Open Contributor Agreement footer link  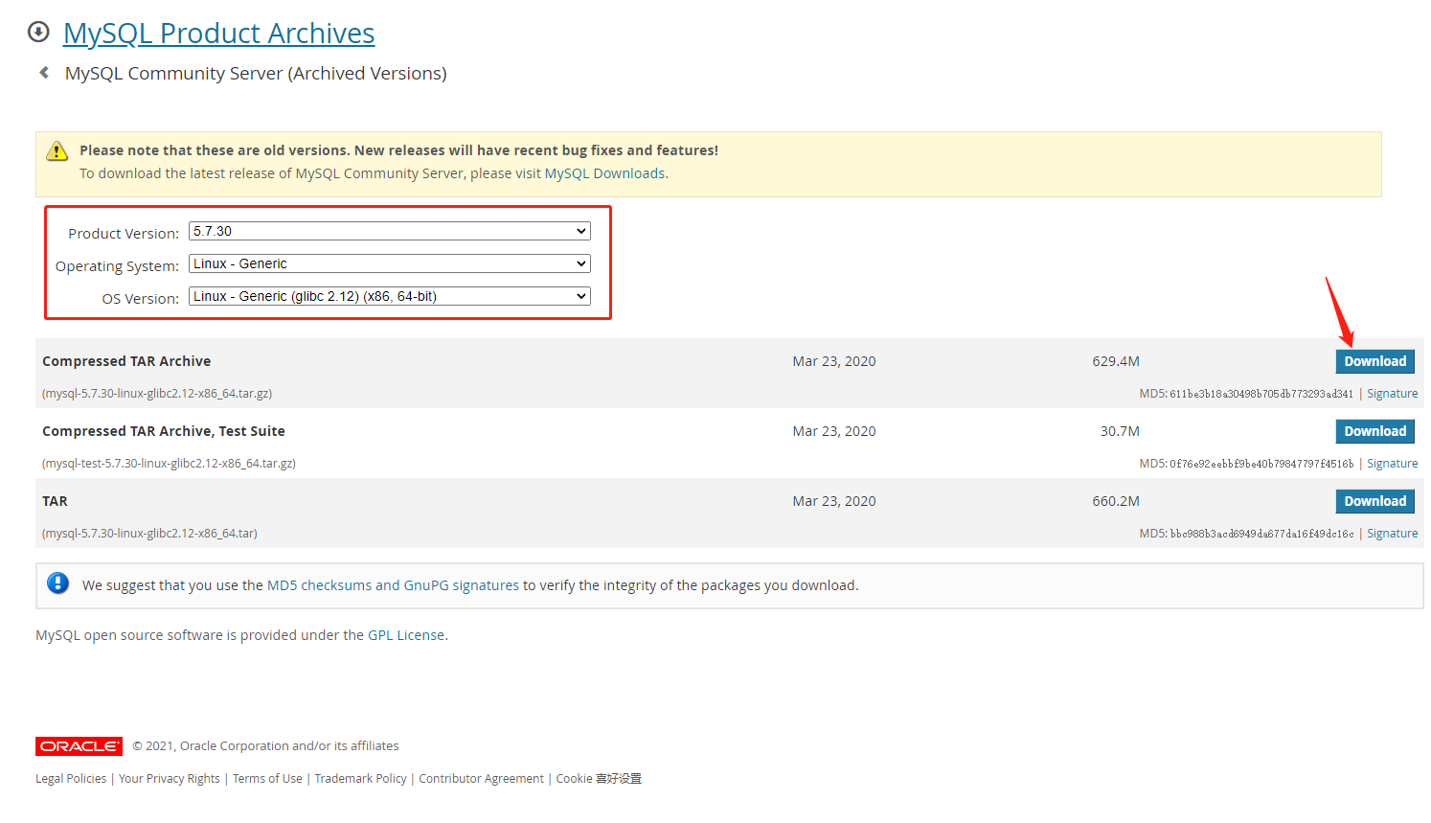(x=481, y=779)
